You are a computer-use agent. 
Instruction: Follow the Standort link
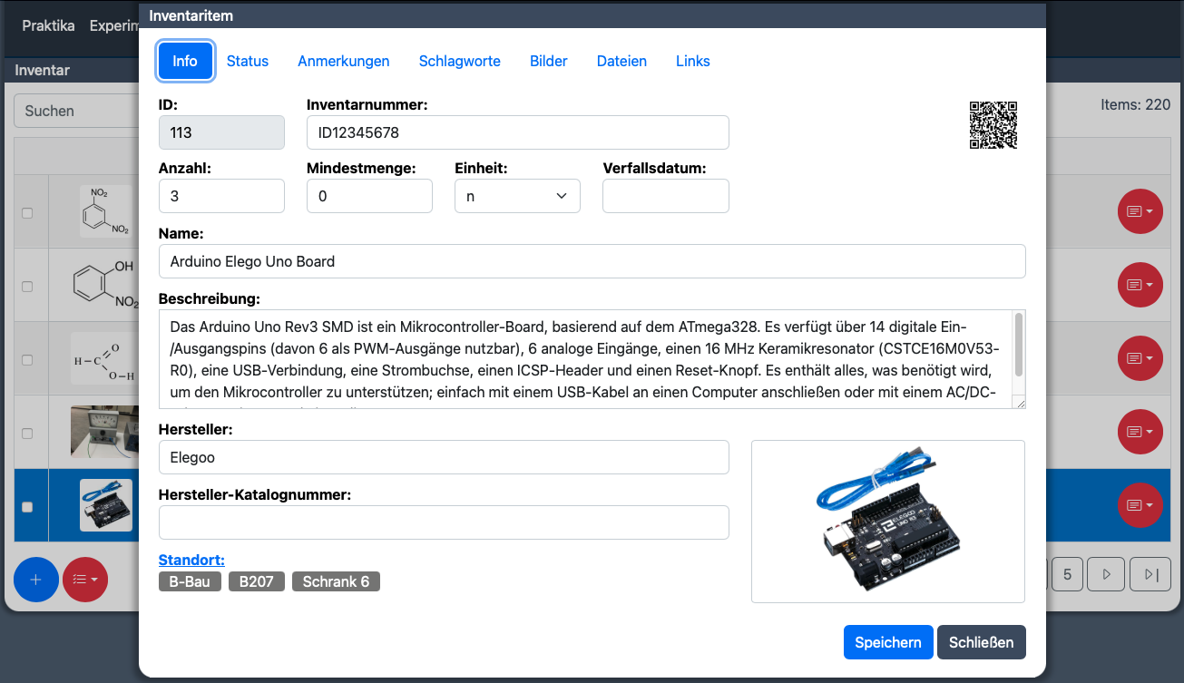[x=191, y=560]
